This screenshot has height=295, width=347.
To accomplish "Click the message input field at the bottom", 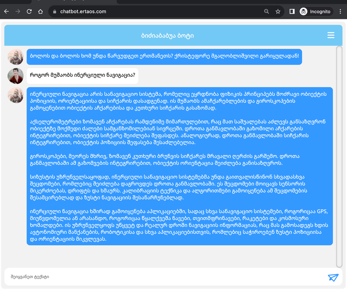I will pos(102,277).
